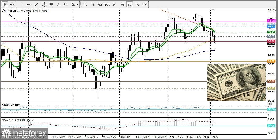Select the D1 daily timeframe

point(130,4)
